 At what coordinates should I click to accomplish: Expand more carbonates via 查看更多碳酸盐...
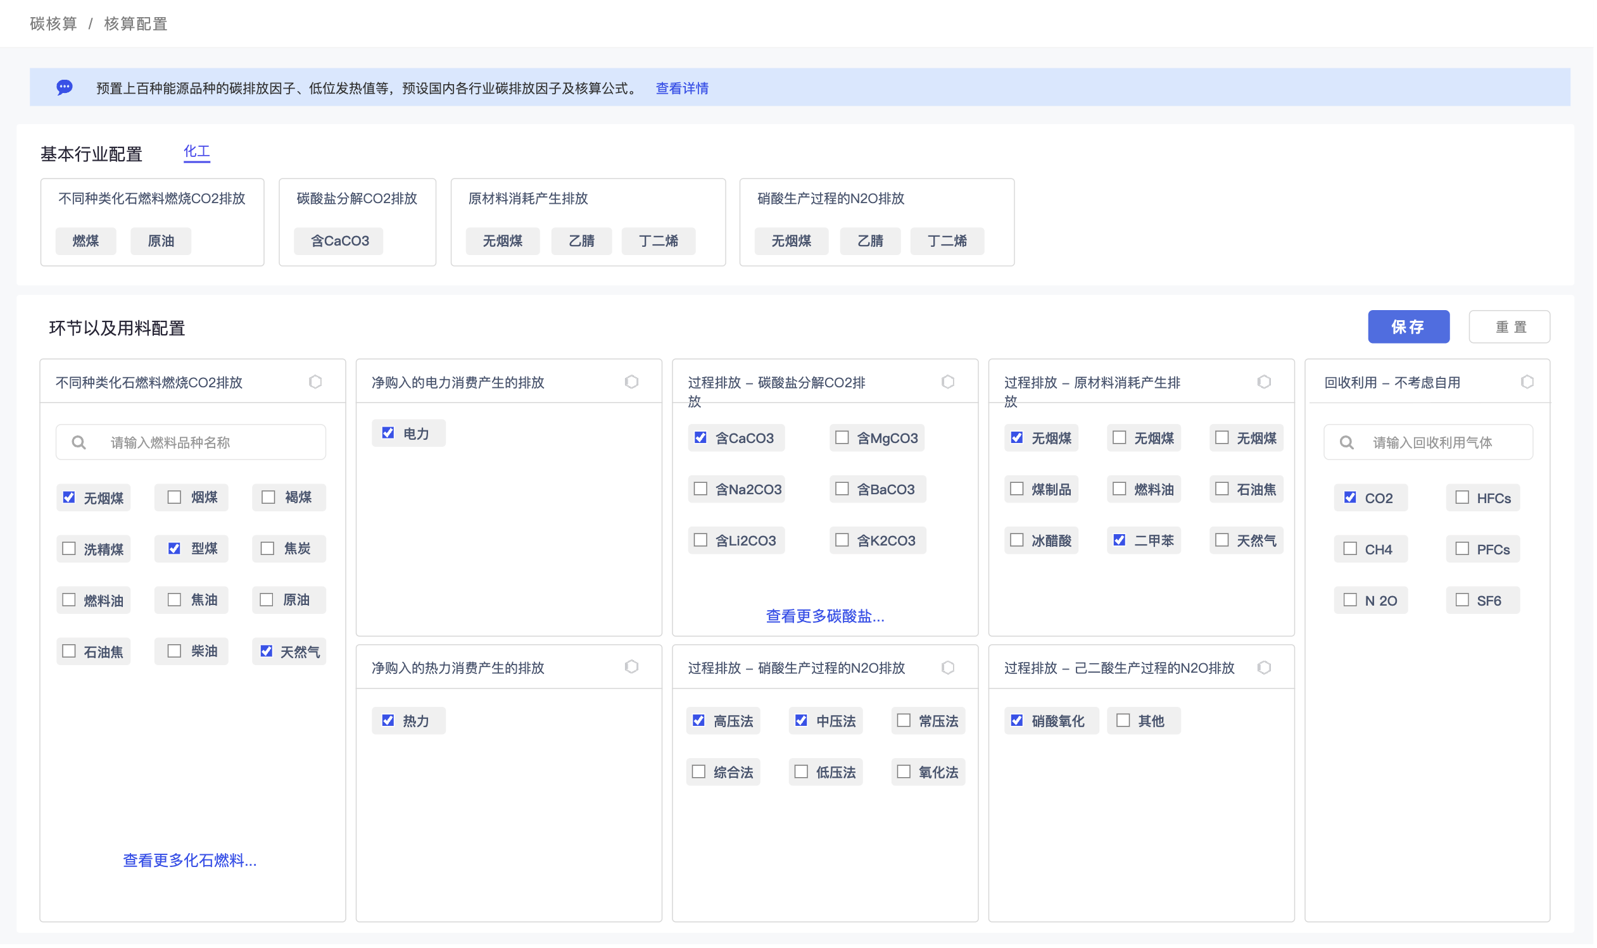click(x=826, y=617)
